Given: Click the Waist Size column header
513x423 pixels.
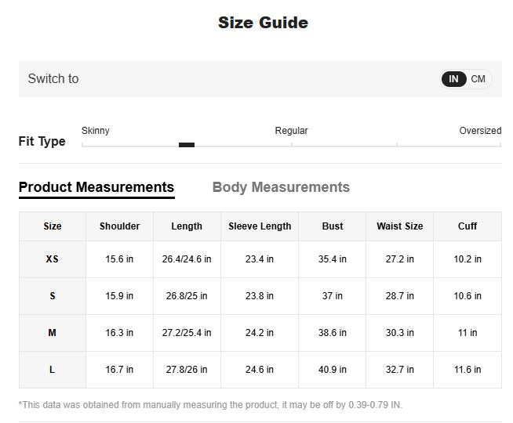Looking at the screenshot, I should [x=399, y=226].
